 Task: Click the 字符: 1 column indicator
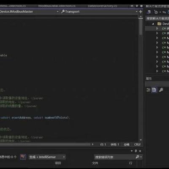115,144
